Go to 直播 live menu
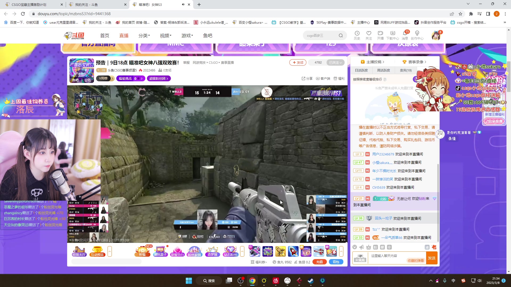 (x=124, y=36)
